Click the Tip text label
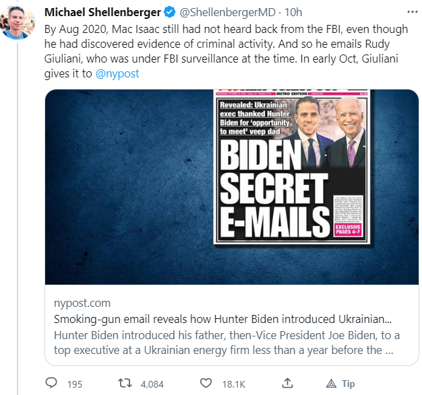 pyautogui.click(x=348, y=384)
